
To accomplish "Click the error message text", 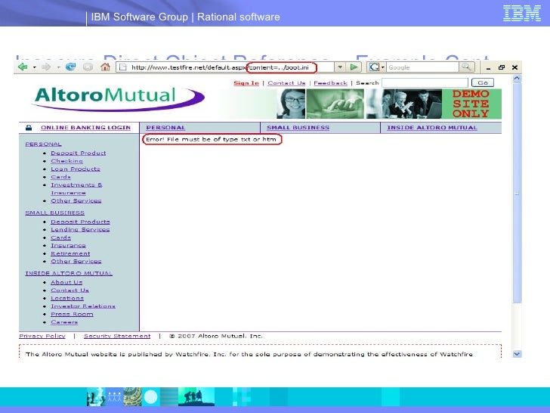I will (212, 139).
